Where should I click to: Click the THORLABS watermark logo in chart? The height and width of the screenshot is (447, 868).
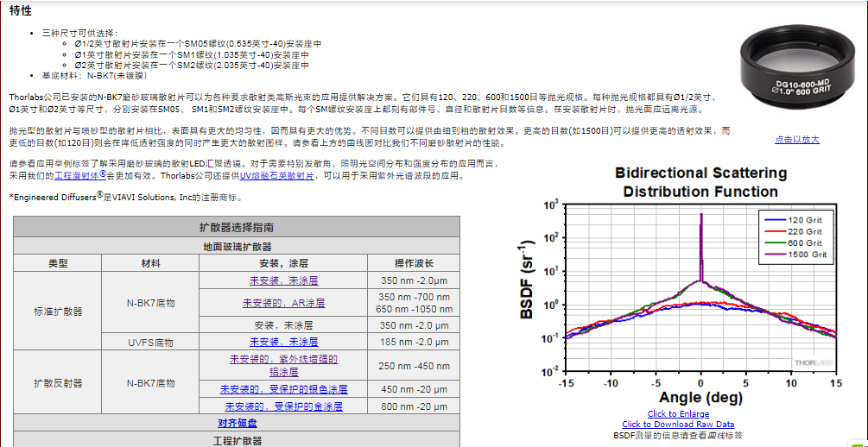pyautogui.click(x=814, y=363)
